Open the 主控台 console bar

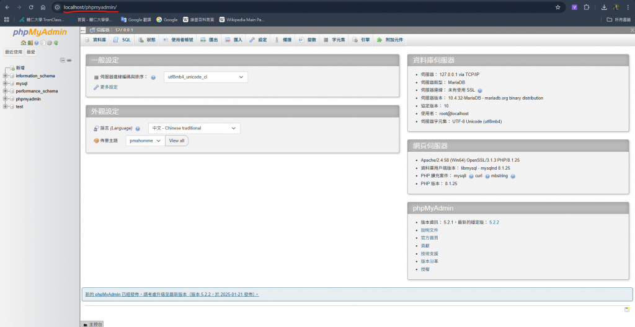coord(92,324)
